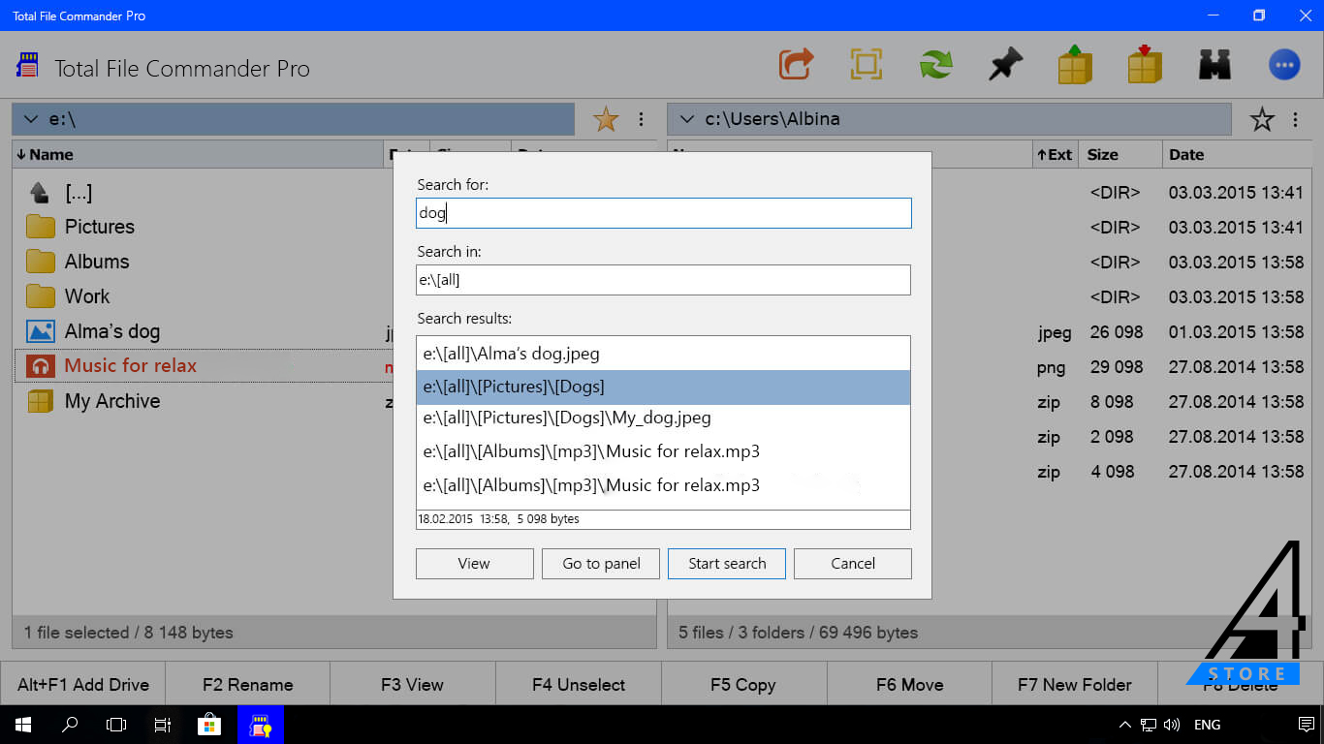Click the taskbar search magnifier icon
The height and width of the screenshot is (744, 1324).
pyautogui.click(x=70, y=725)
